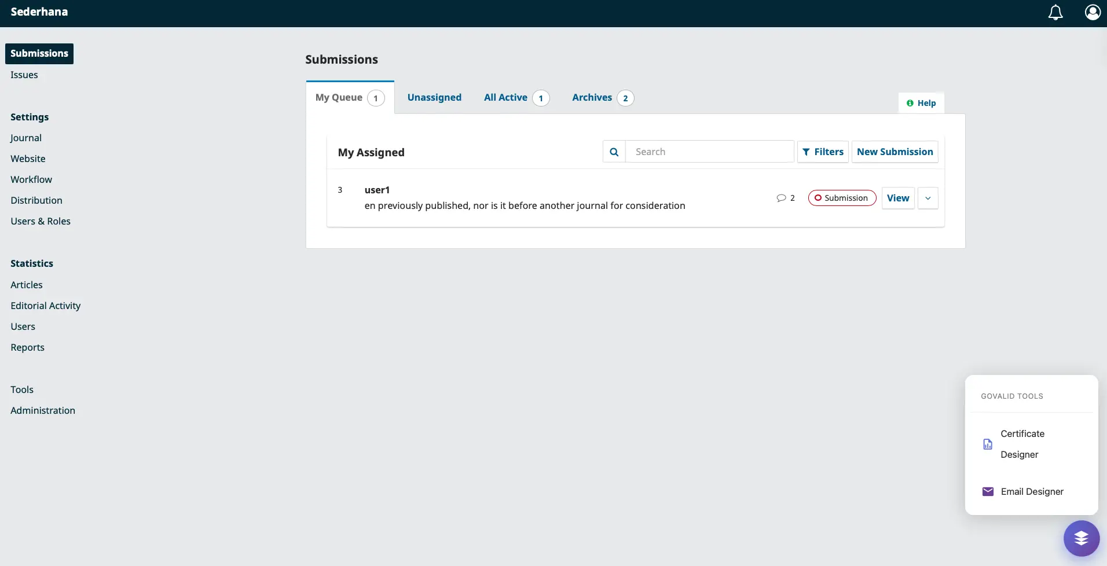
Task: Go to Workflow settings
Action: coord(31,179)
